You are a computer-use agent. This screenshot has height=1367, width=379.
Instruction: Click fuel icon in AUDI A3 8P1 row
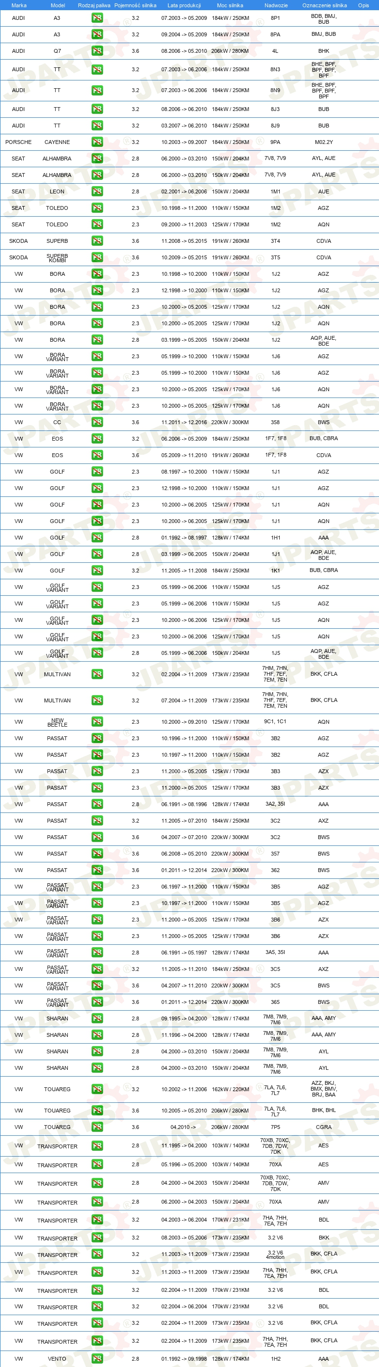pyautogui.click(x=97, y=18)
